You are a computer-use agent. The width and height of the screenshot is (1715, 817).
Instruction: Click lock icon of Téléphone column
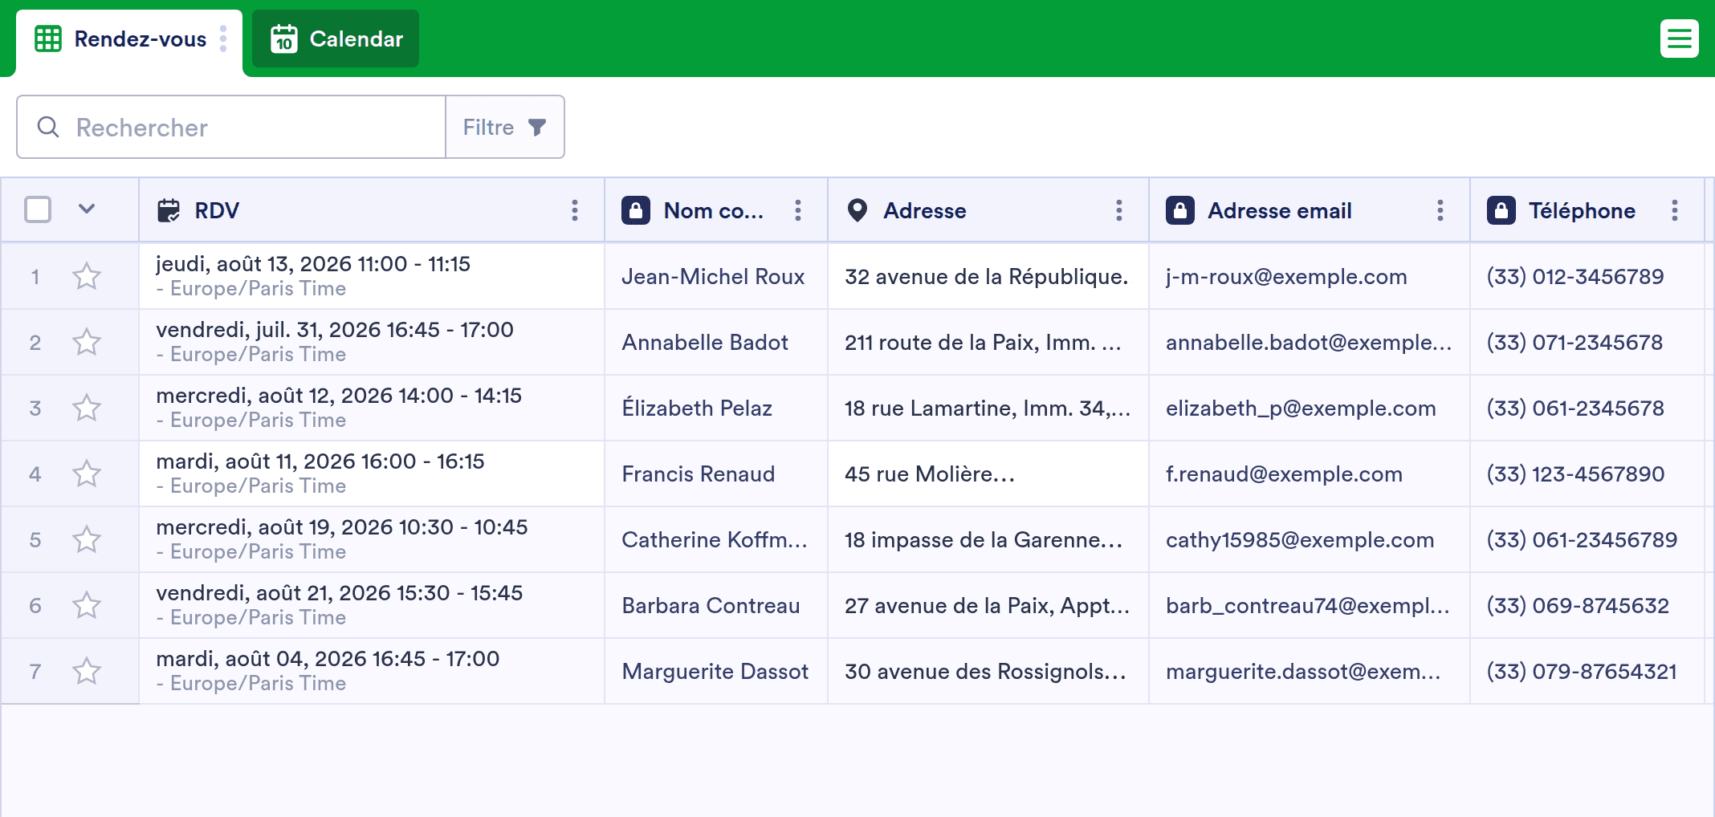click(1501, 210)
